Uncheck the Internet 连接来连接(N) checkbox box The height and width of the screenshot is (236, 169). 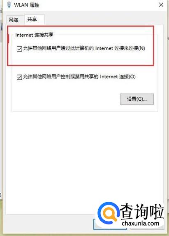(x=19, y=49)
